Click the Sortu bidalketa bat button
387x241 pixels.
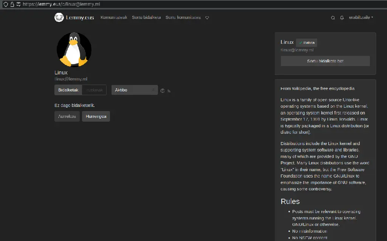tap(325, 61)
